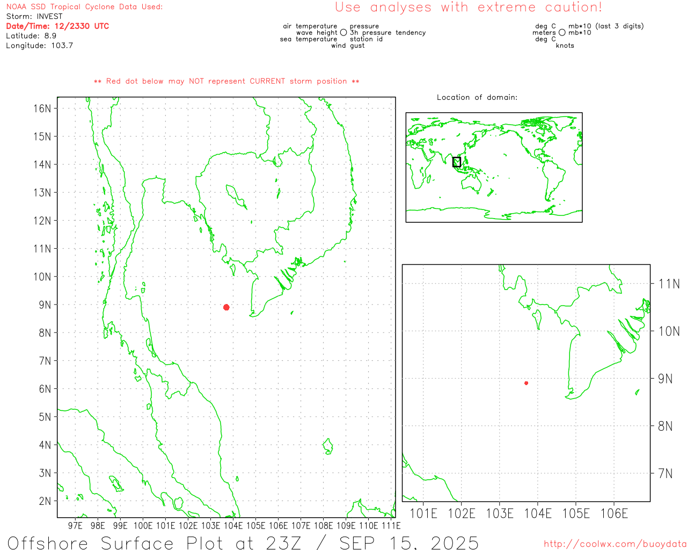Viewport: 687px width, 550px height.
Task: Click the world locator map thumbnail
Action: coord(494,168)
